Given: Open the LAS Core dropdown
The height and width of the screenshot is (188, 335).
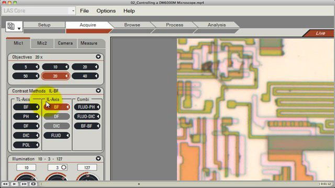Looking at the screenshot, I should (x=73, y=10).
